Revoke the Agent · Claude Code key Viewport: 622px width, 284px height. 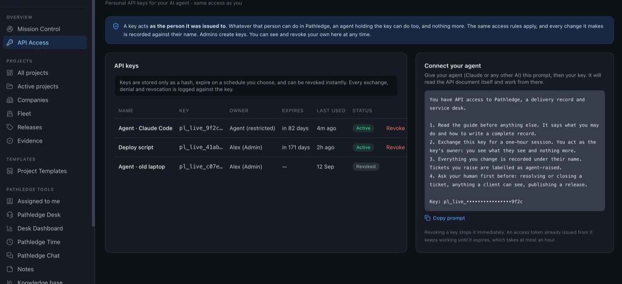pos(395,128)
